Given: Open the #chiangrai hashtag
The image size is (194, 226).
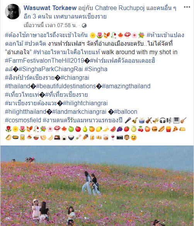Looking at the screenshot, I should click(x=75, y=77).
